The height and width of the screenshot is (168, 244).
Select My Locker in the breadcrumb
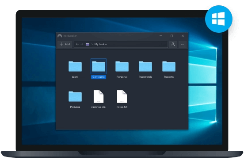100,44
